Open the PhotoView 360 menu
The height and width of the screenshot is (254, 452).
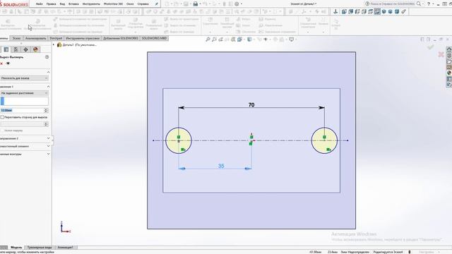113,4
